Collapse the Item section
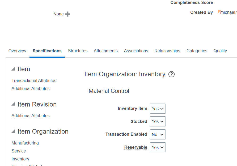 (13, 68)
